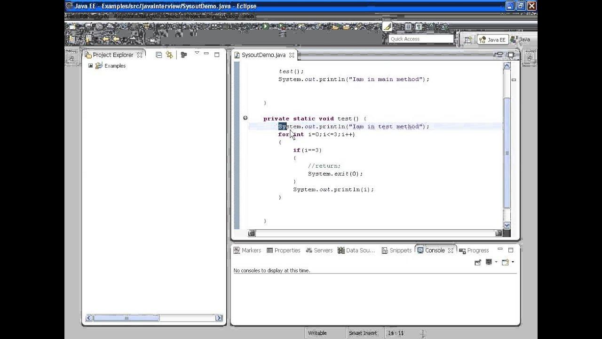Click editor horizontal scrollbar left arrow
The height and width of the screenshot is (339, 602).
click(252, 233)
